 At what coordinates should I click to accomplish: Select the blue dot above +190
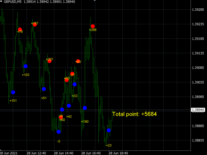(x=85, y=108)
